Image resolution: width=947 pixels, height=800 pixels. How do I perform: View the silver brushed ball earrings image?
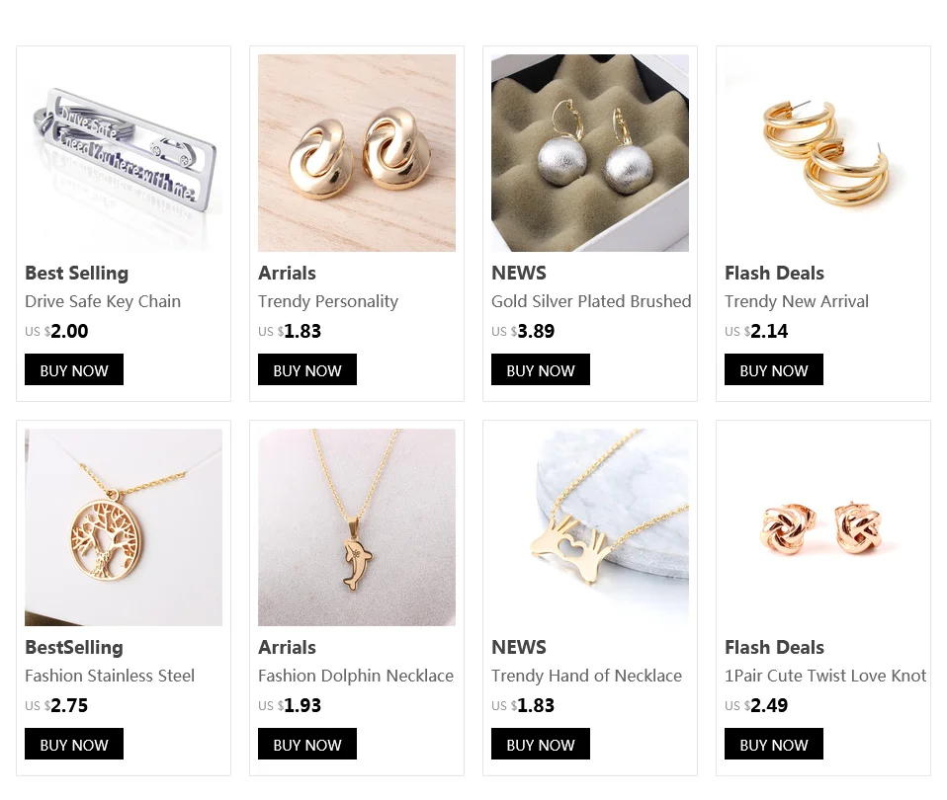pos(589,153)
